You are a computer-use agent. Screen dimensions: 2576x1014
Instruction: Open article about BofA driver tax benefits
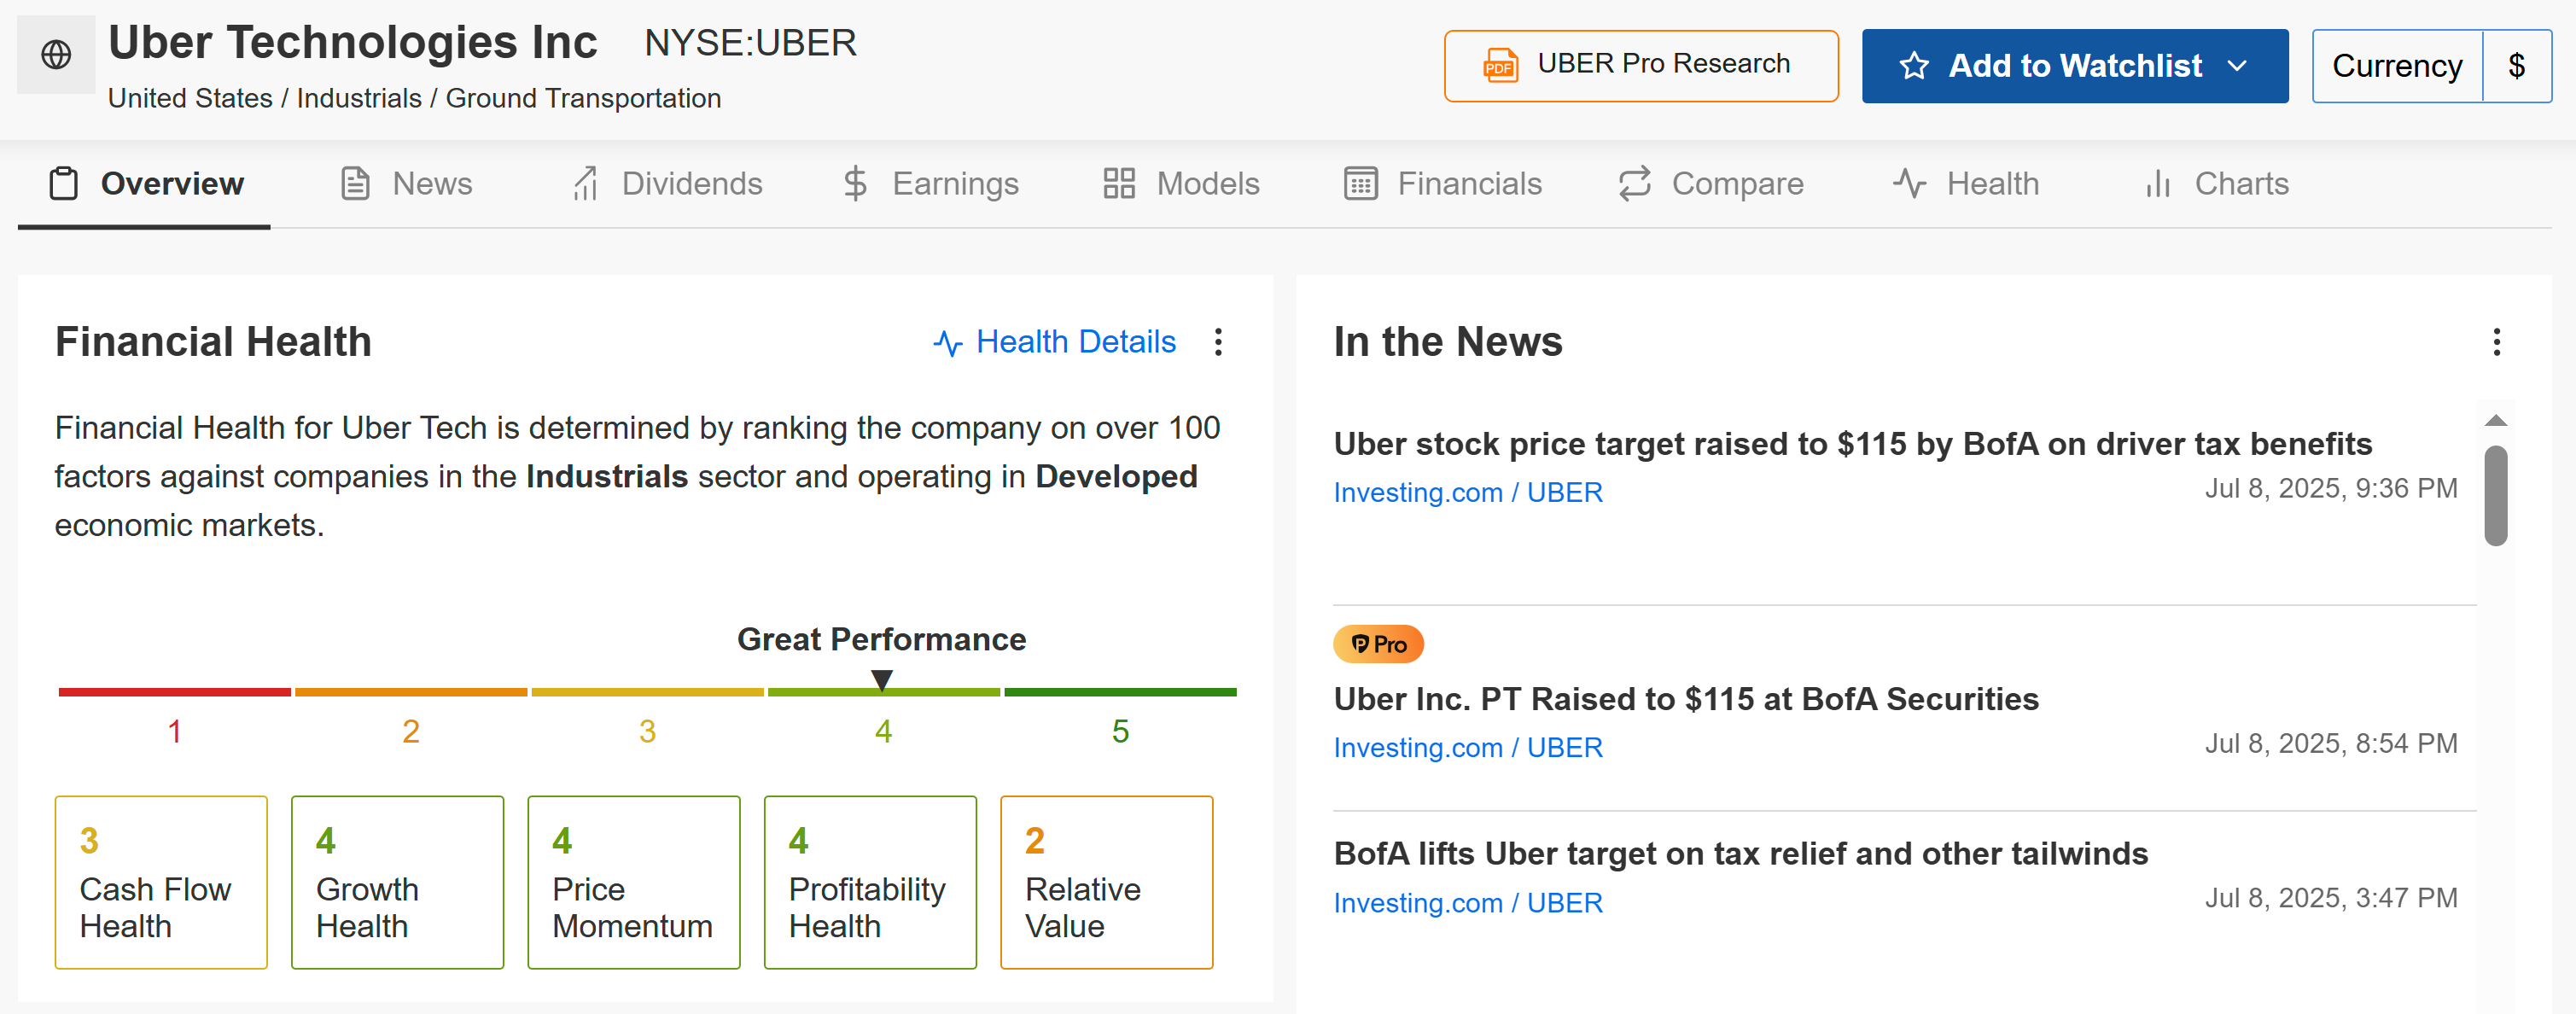click(1852, 444)
